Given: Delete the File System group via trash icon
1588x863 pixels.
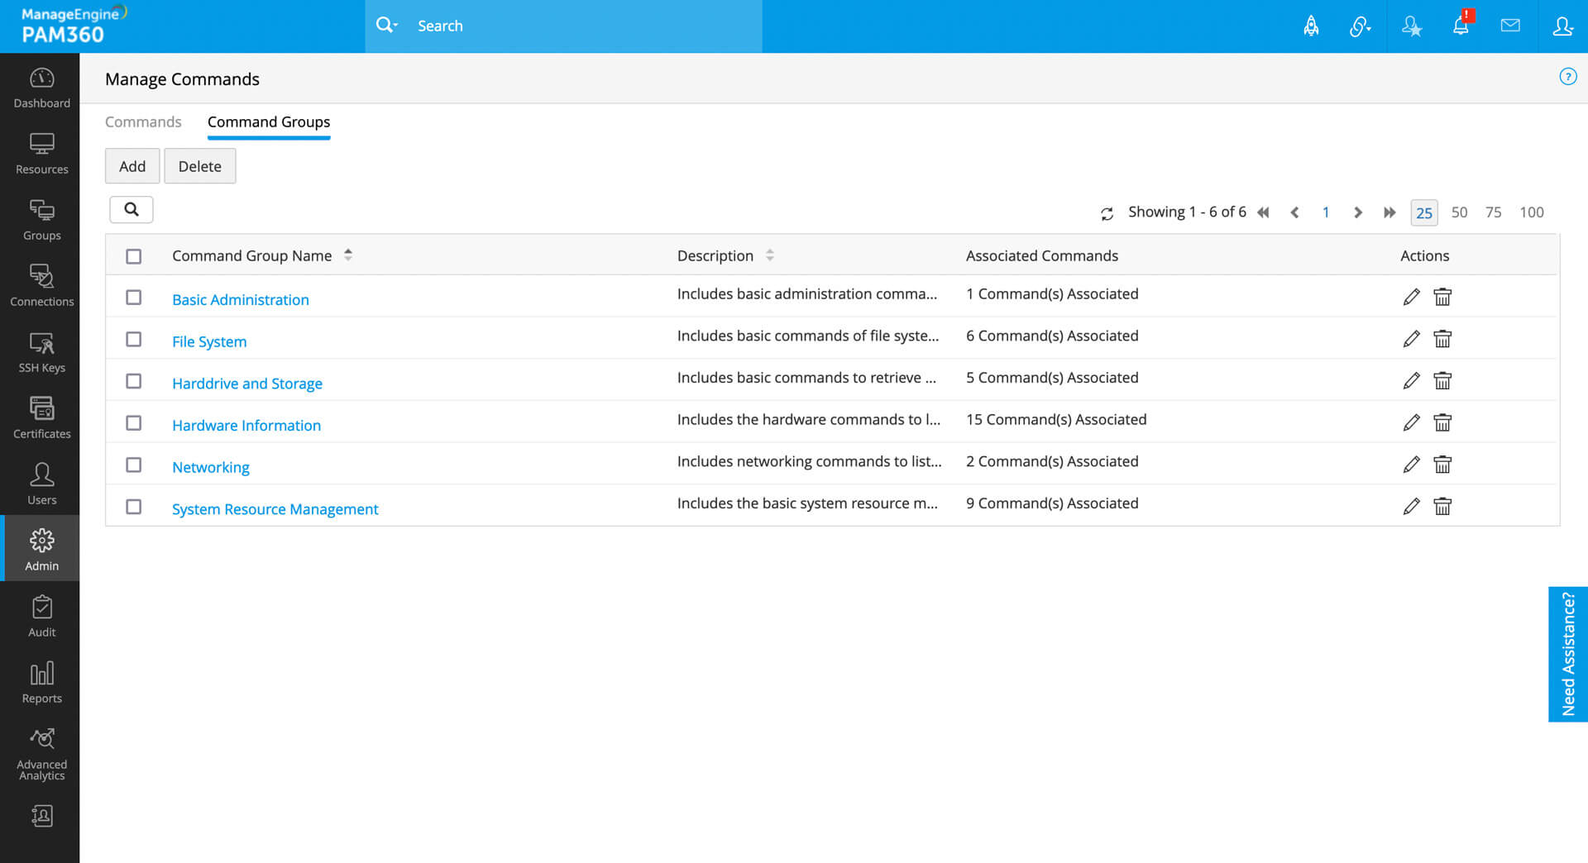Looking at the screenshot, I should (1442, 339).
